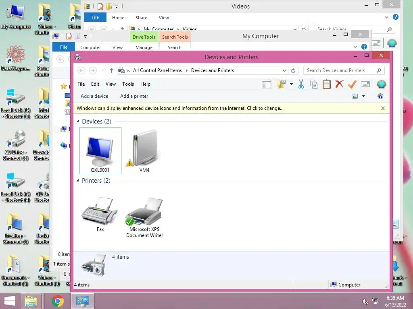Collapse the Printers (2) group
The width and height of the screenshot is (413, 309).
pos(78,181)
